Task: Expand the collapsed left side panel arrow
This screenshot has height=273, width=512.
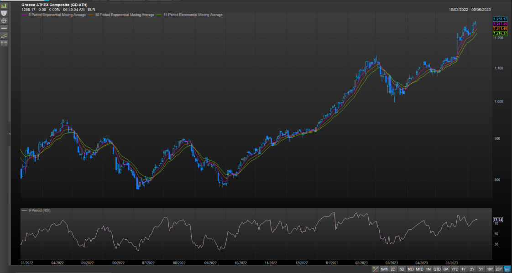Action: click(10, 134)
